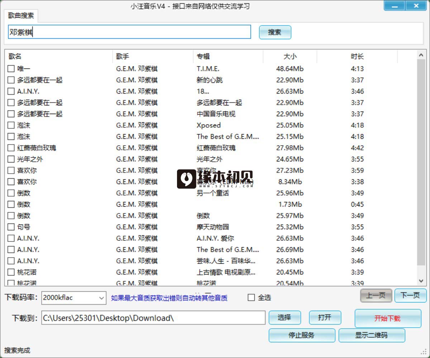Click the duration 4:13

coord(357,69)
